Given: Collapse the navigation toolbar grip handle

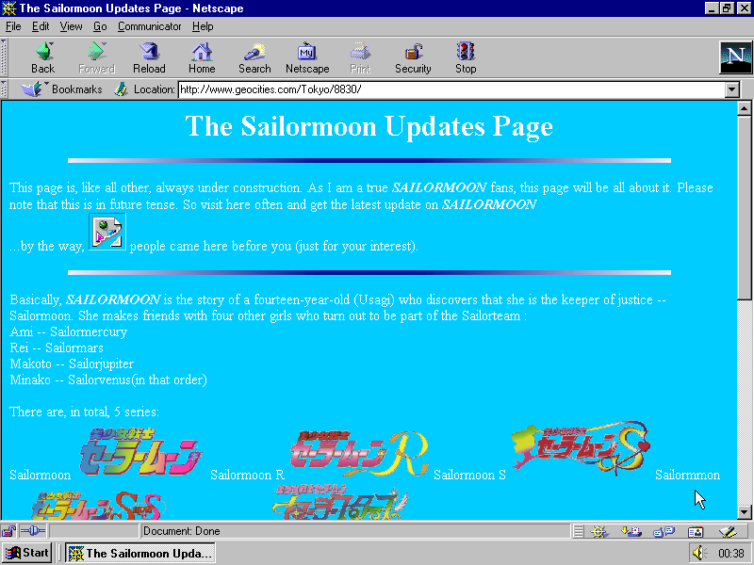Looking at the screenshot, I should [4, 57].
